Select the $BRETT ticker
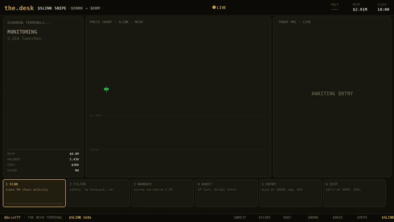The image size is (394, 222). coord(240,217)
